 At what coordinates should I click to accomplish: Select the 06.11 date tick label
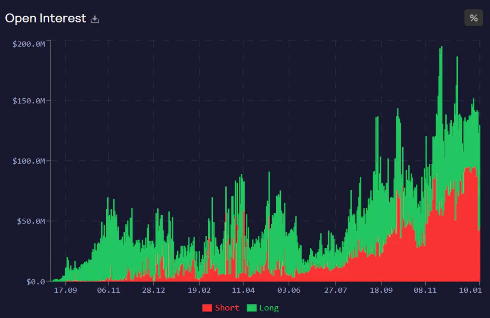point(108,290)
